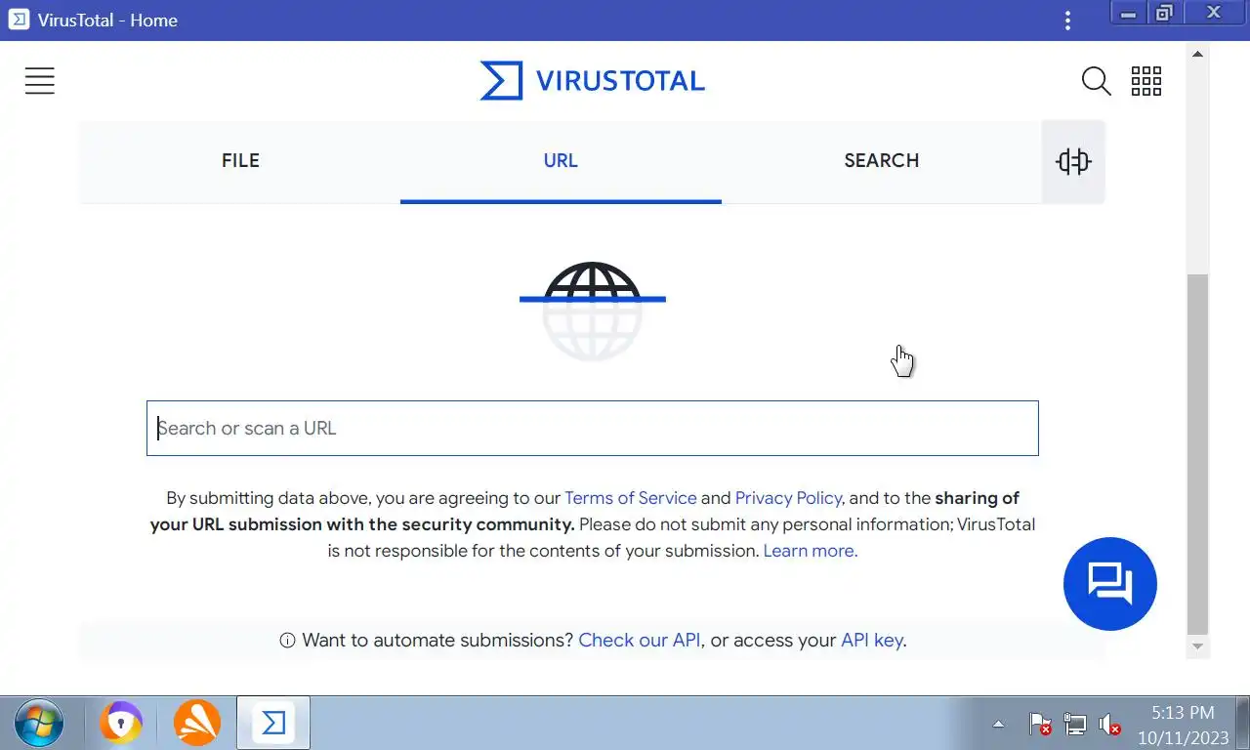Image resolution: width=1250 pixels, height=750 pixels.
Task: Click the muted volume tray icon
Action: tap(1109, 724)
